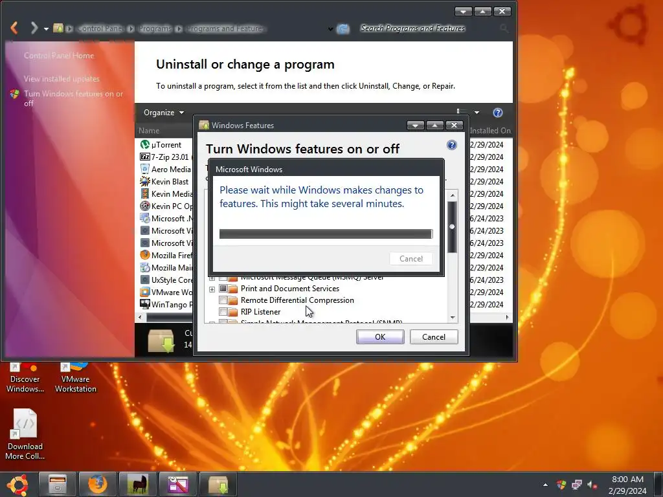Open the view options dropdown arrow
The width and height of the screenshot is (663, 497).
(x=477, y=113)
